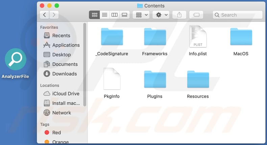Click the Tags section header
Image resolution: width=267 pixels, height=145 pixels.
[45, 124]
